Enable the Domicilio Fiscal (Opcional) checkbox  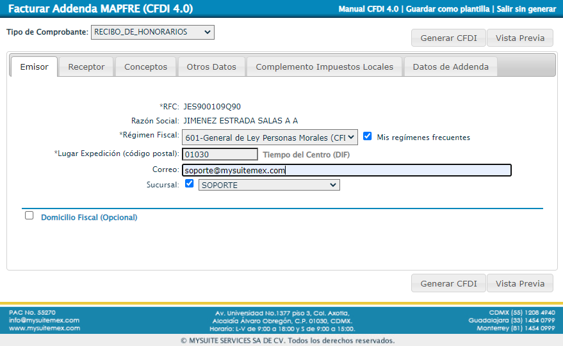point(29,216)
